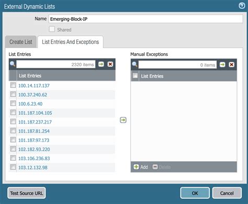
Task: Click entry 101.187.97.173
Action: coord(34,140)
